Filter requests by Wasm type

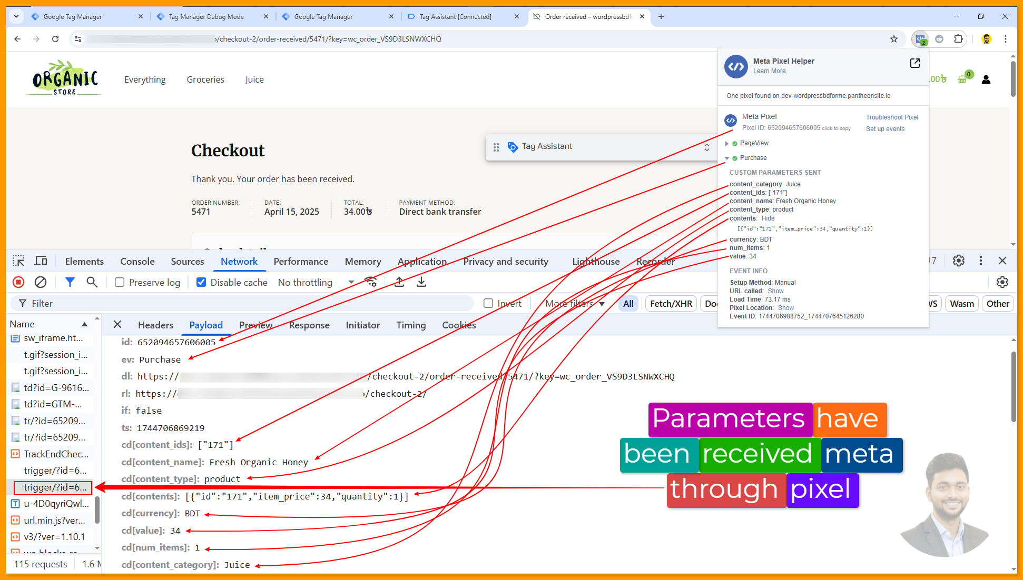(x=962, y=304)
